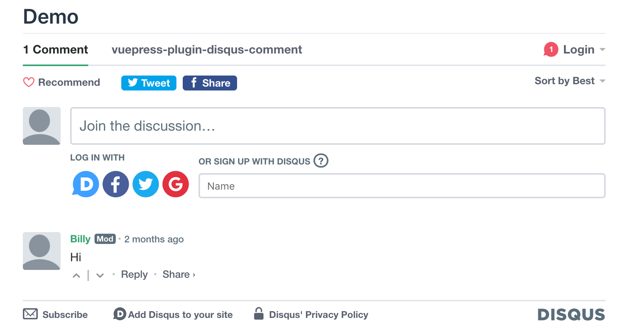Reply to Billy's comment
623x336 pixels.
pos(134,275)
